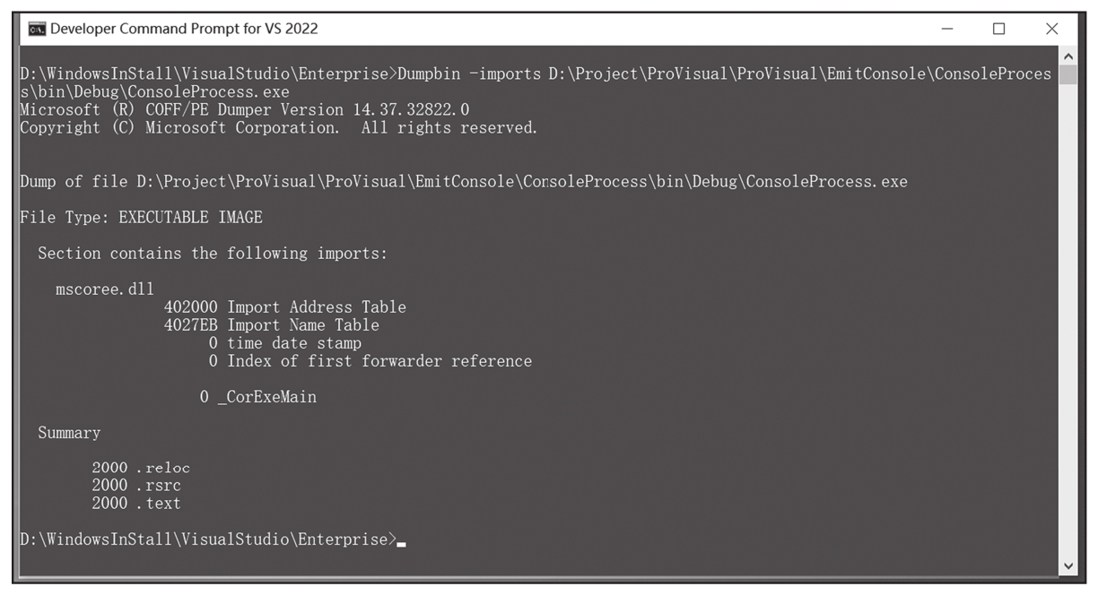This screenshot has height=595, width=1098.
Task: Click the scrollbar up arrow
Action: [1067, 56]
